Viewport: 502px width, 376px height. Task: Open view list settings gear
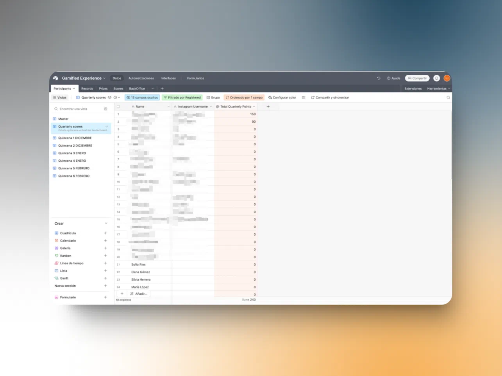click(105, 109)
